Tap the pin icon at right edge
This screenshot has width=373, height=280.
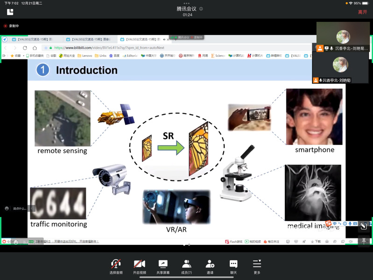click(363, 241)
